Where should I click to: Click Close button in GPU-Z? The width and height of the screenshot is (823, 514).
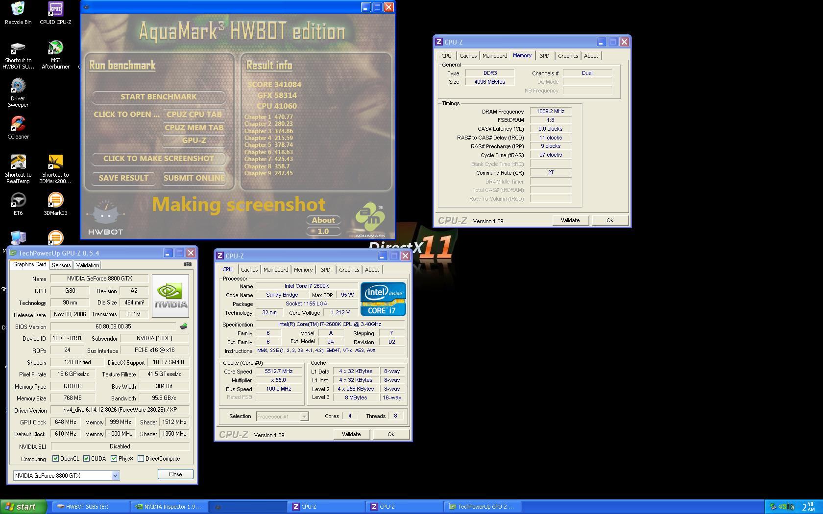coord(175,474)
